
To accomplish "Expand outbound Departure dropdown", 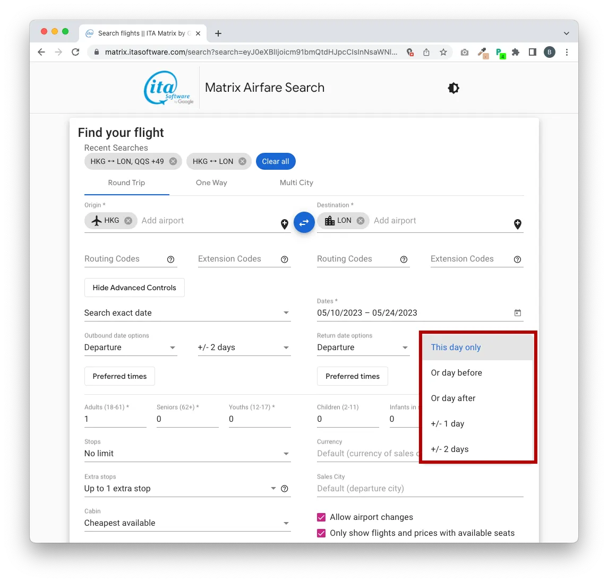I will coord(131,348).
